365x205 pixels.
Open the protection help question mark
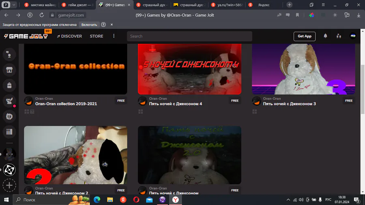click(x=103, y=25)
